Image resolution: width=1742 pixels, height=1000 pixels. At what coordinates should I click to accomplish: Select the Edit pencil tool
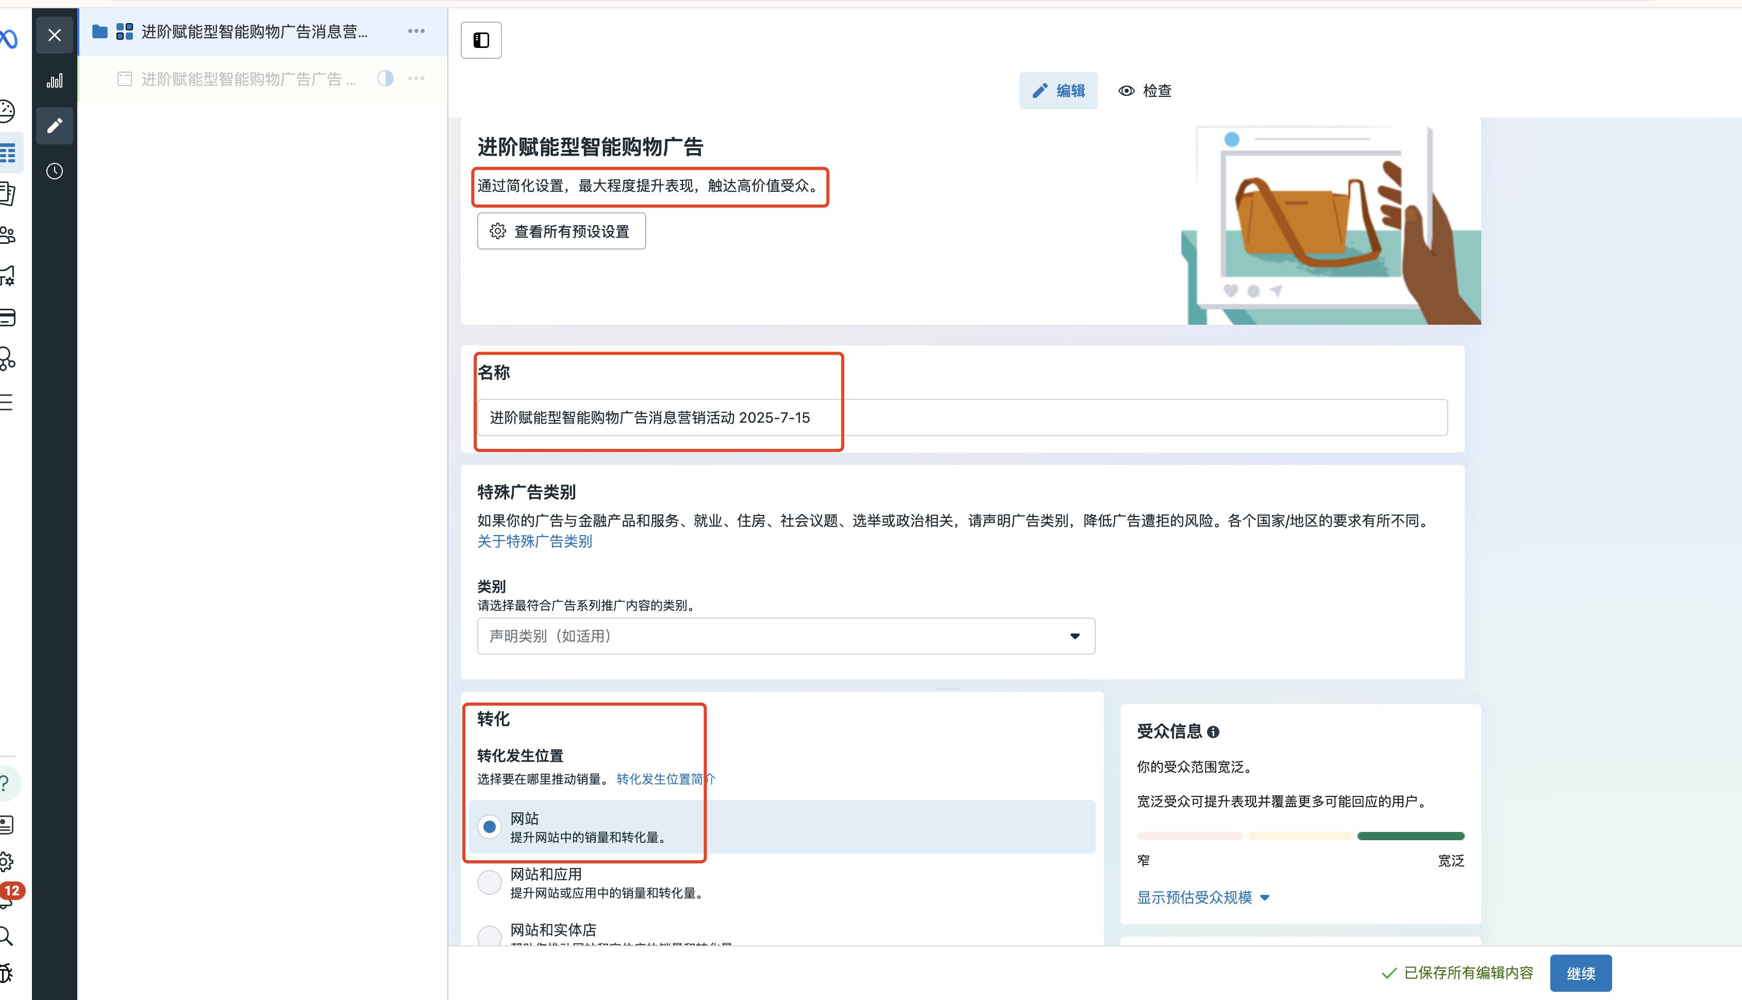coord(55,126)
